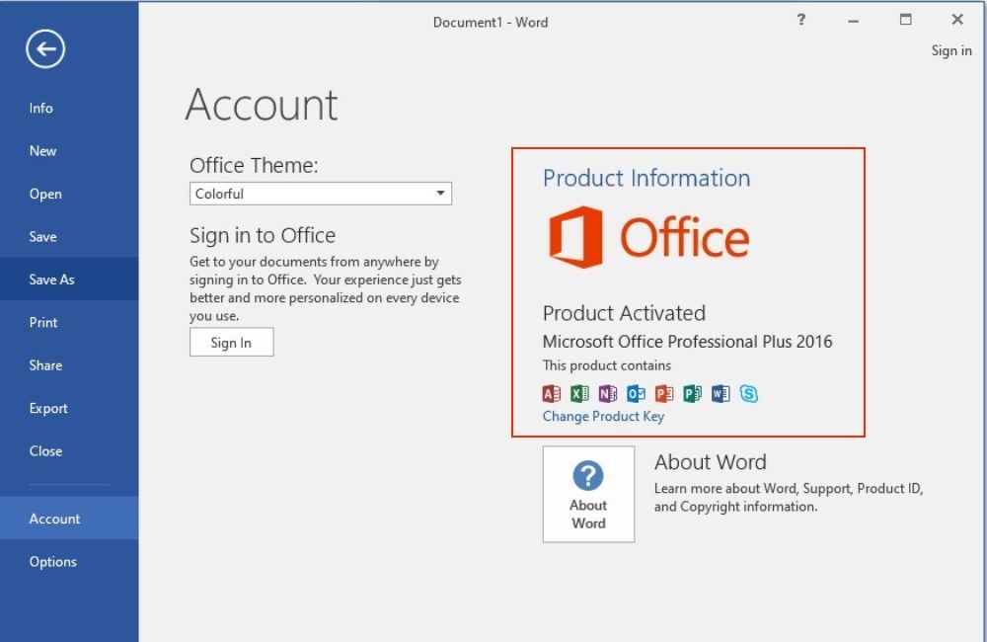Click the Skype for Business icon
Image resolution: width=987 pixels, height=642 pixels.
tap(749, 394)
